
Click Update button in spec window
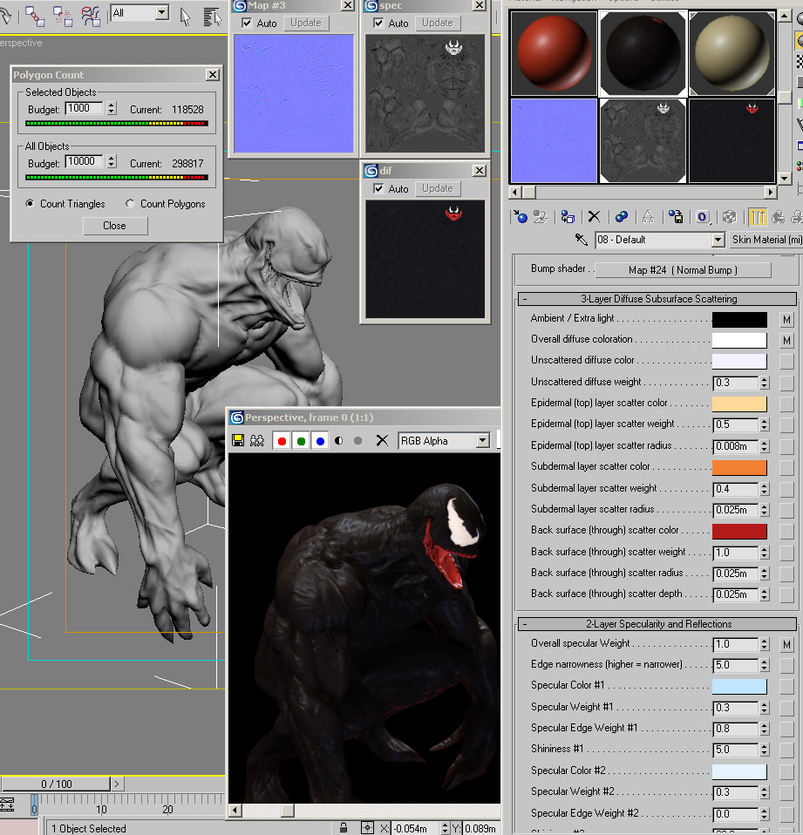pos(438,23)
